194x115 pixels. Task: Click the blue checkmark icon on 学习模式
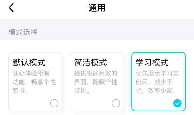point(177,103)
